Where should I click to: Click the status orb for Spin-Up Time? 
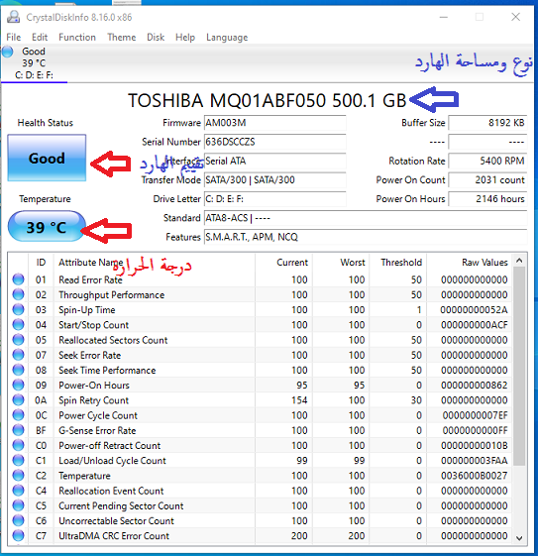pyautogui.click(x=18, y=309)
